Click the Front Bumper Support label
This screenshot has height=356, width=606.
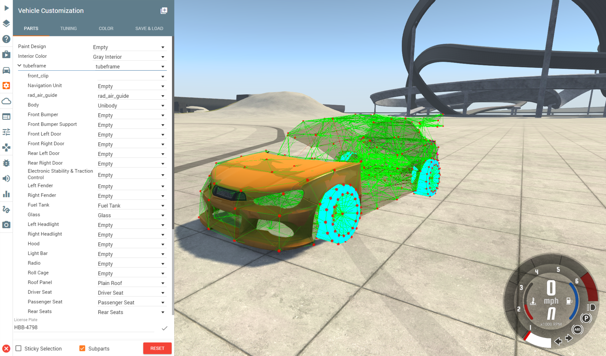point(52,124)
